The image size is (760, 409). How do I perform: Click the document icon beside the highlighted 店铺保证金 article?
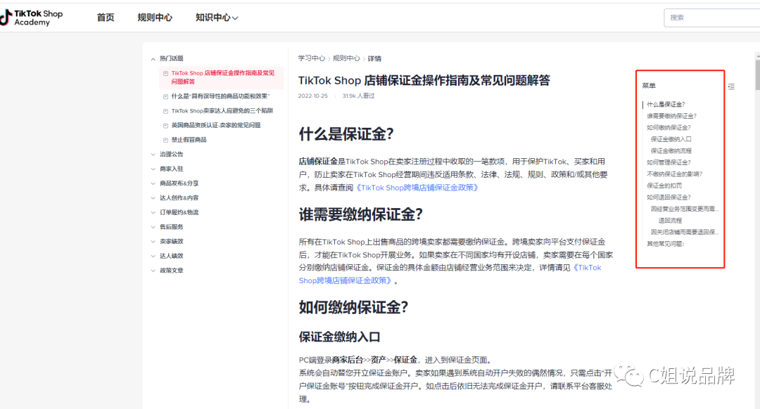pyautogui.click(x=165, y=72)
